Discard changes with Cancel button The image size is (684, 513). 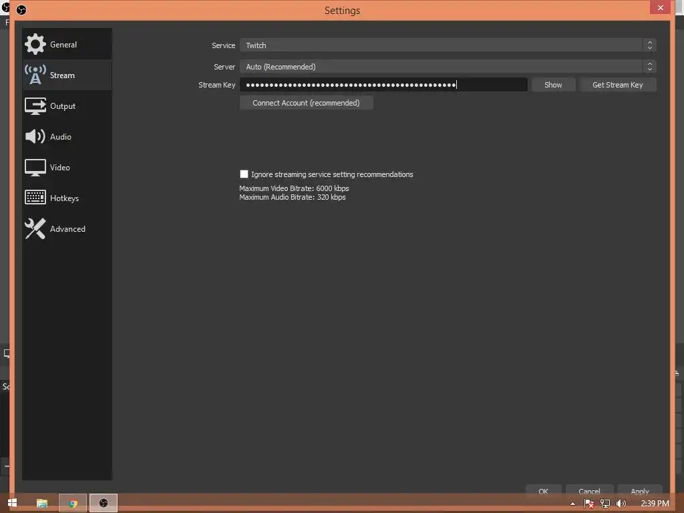pyautogui.click(x=589, y=491)
